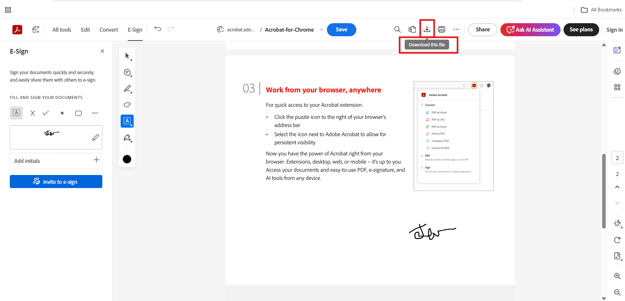Click the Adobe Acrobat home logo

(x=17, y=30)
